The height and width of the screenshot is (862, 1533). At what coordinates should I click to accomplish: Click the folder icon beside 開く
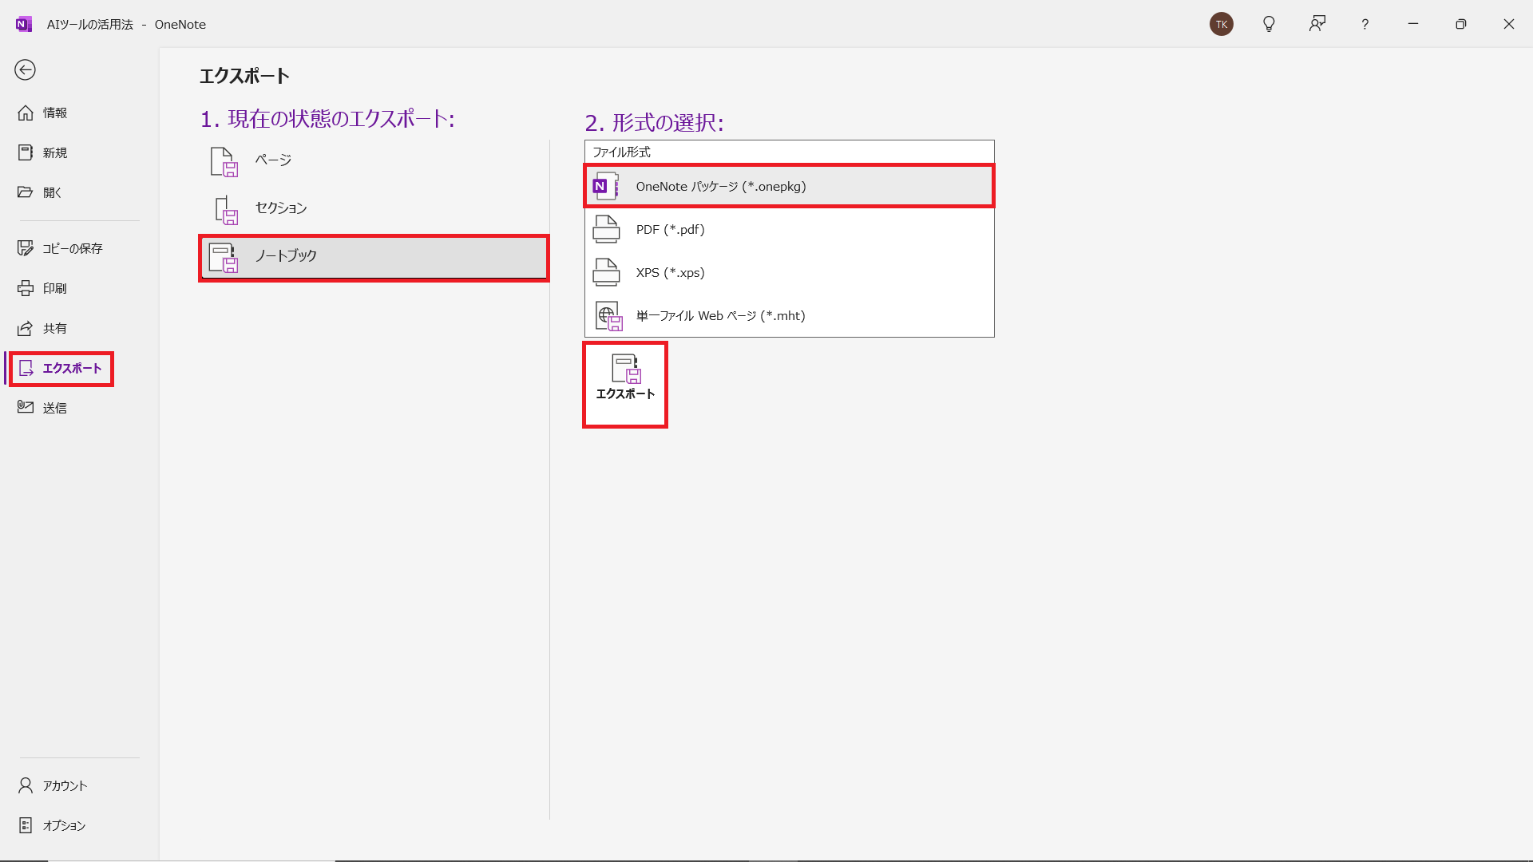tap(26, 192)
